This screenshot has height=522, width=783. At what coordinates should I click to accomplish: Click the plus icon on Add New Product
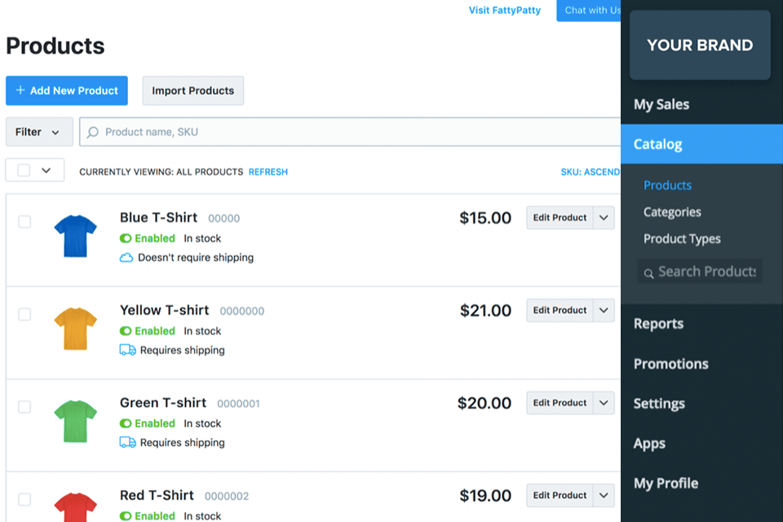(x=18, y=91)
